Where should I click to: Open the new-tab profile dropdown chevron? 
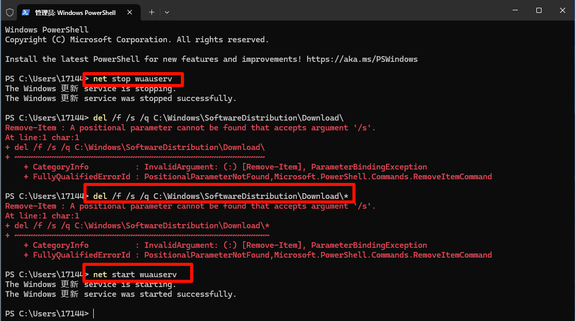[167, 12]
